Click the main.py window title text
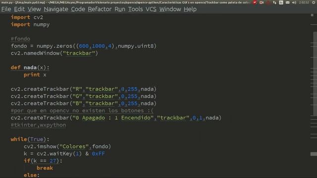Image resolution: width=317 pixels, height=178 pixels. click(x=125, y=2)
